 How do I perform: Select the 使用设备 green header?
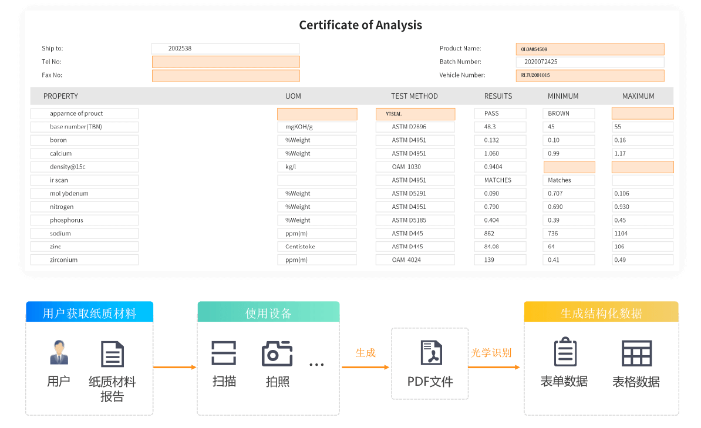click(268, 313)
